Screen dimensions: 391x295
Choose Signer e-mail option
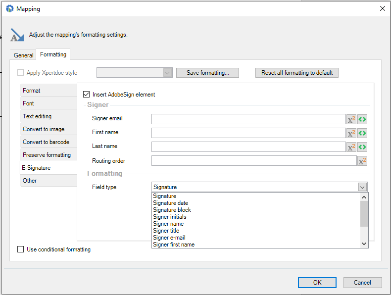(256, 238)
